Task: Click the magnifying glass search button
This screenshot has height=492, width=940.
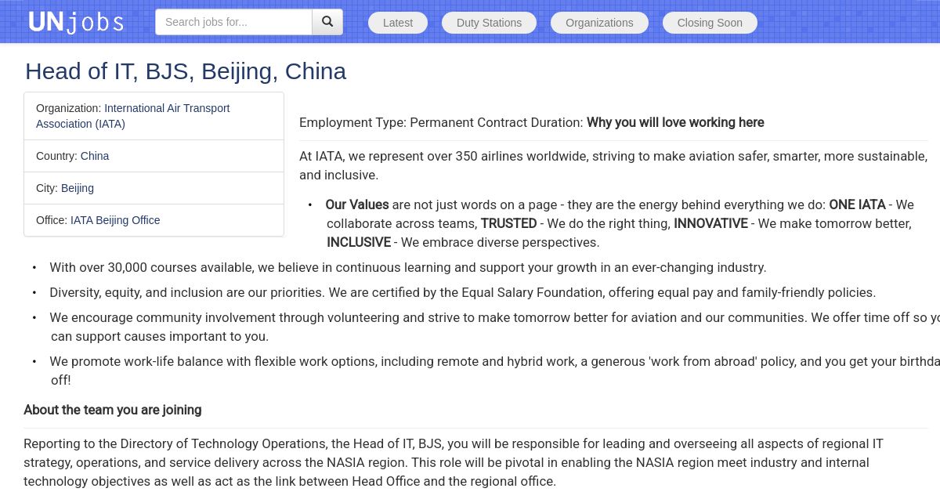Action: click(327, 22)
